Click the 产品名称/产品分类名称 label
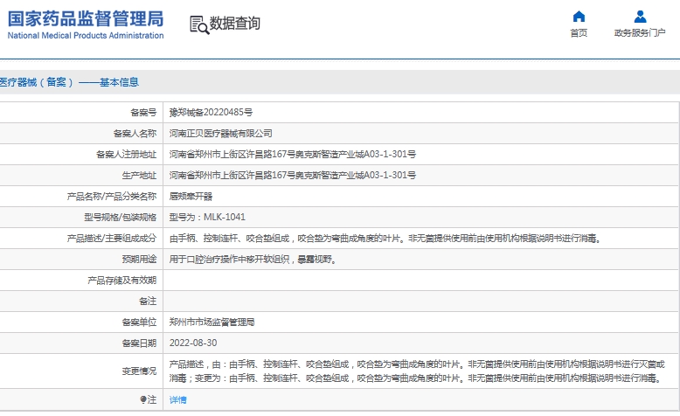 tap(112, 197)
